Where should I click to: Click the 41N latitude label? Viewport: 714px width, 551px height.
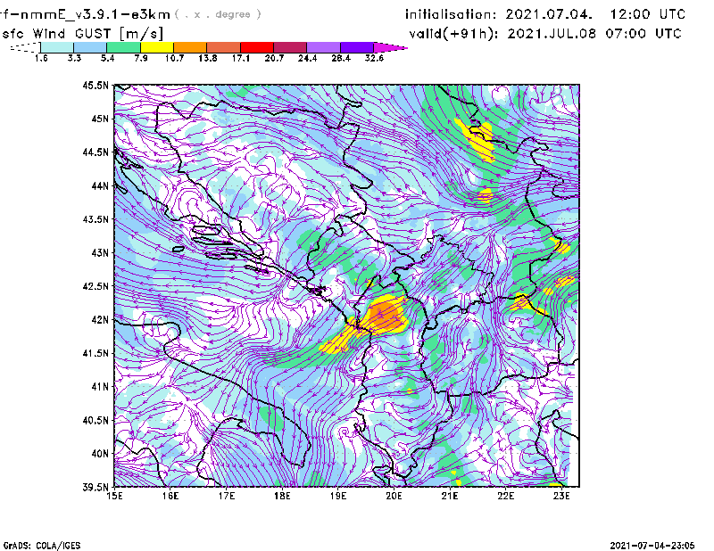click(100, 387)
